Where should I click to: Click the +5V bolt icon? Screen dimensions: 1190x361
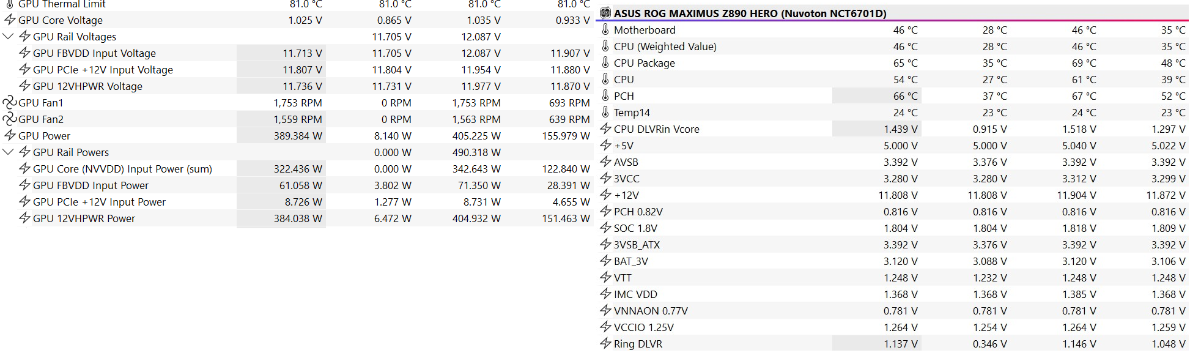[x=605, y=145]
